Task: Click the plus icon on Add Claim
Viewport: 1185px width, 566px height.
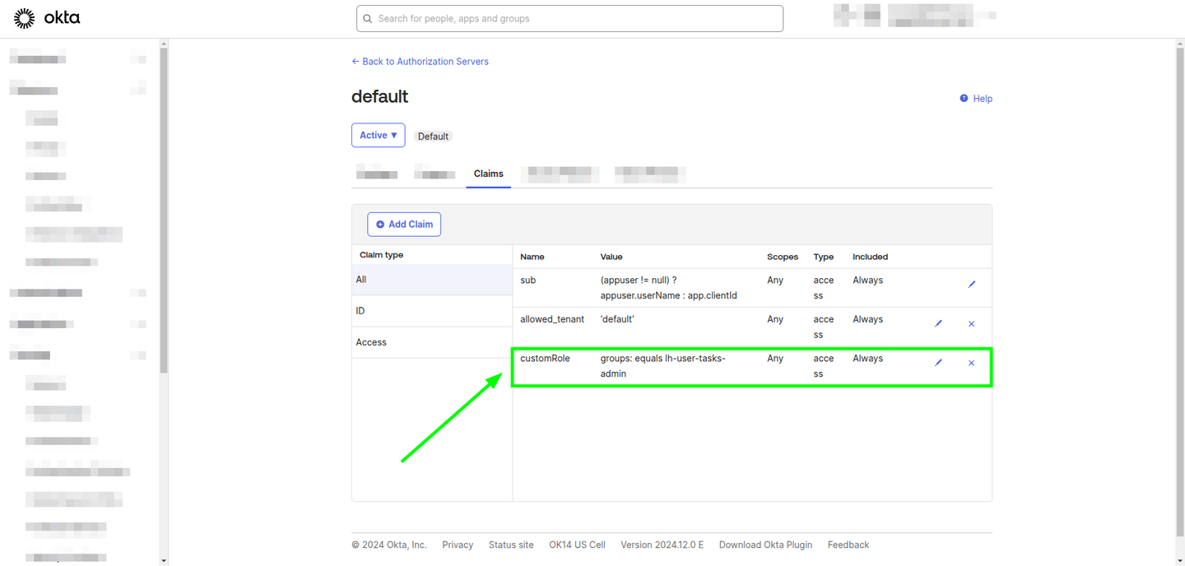Action: click(380, 224)
